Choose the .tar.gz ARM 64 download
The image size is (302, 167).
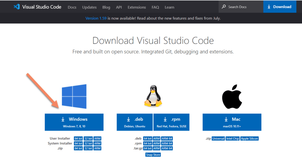167,148
